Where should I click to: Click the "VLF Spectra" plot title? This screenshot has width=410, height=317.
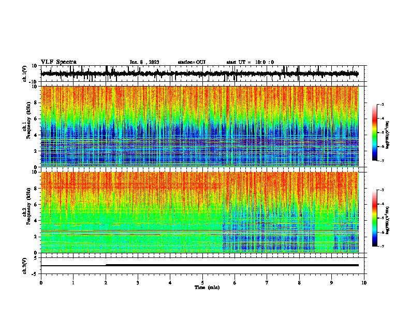tap(58, 62)
